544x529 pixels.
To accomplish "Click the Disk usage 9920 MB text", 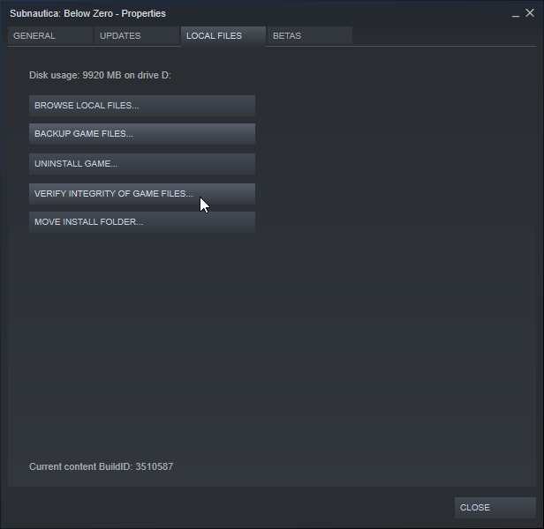I will [x=100, y=75].
